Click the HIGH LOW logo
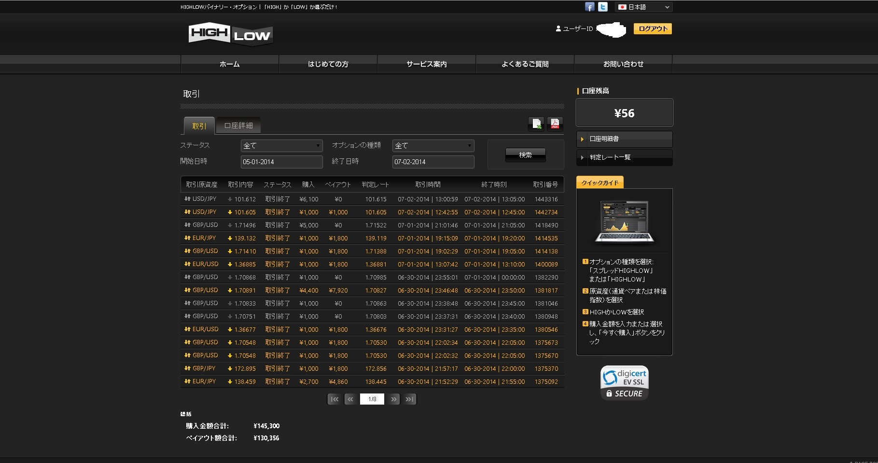The image size is (878, 463). (x=230, y=34)
